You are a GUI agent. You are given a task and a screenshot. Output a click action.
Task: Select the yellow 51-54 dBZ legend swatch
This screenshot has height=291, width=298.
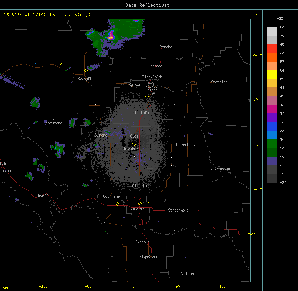[272, 74]
